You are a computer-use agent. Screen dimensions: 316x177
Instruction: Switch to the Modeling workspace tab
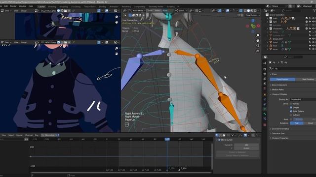coord(52,6)
